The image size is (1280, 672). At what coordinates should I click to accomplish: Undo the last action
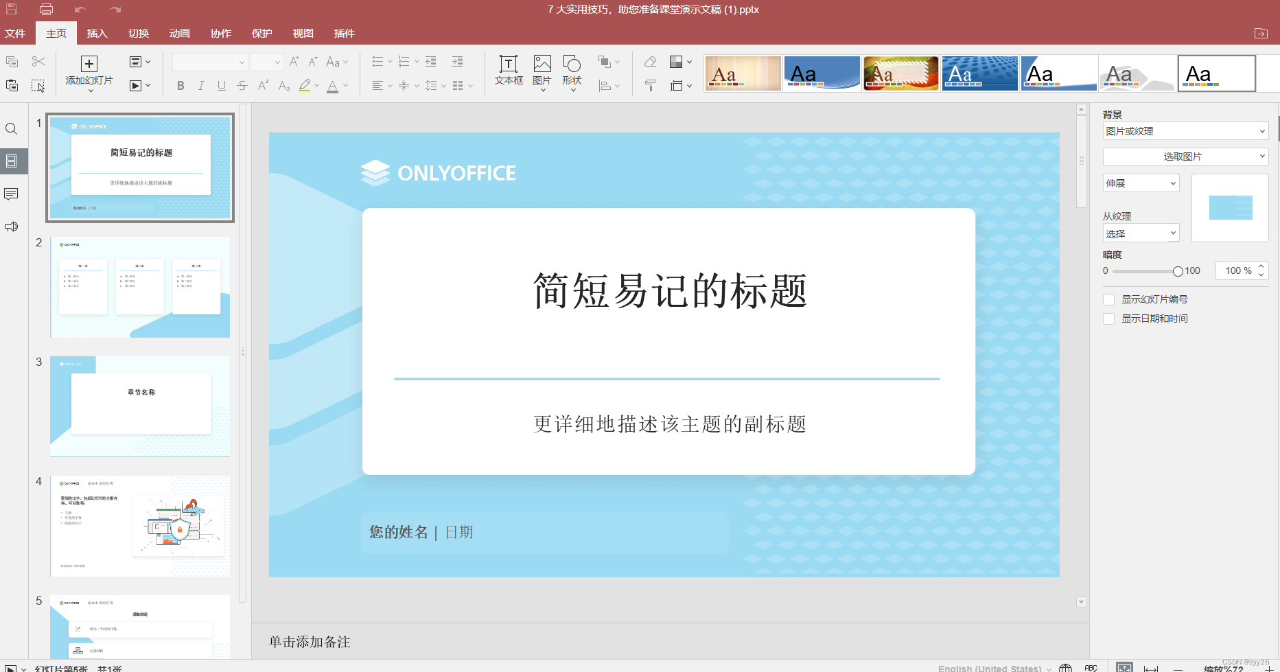(x=80, y=10)
